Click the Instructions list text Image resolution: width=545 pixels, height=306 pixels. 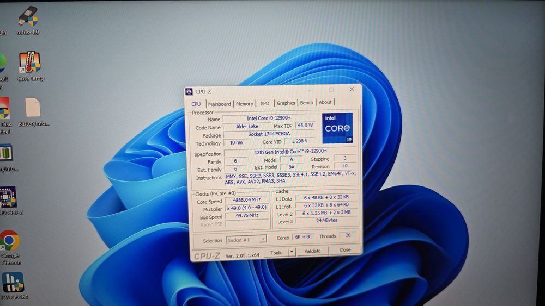(290, 178)
